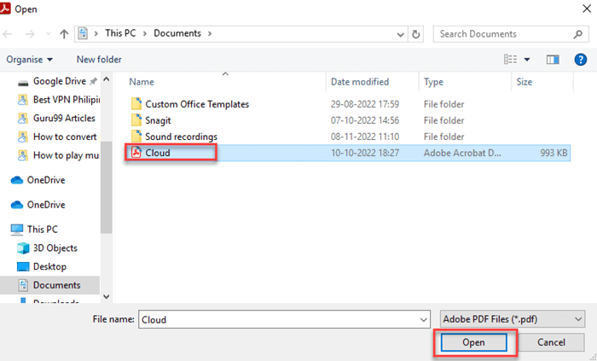The image size is (597, 361).
Task: Click the Google Drive drive icon
Action: (23, 83)
